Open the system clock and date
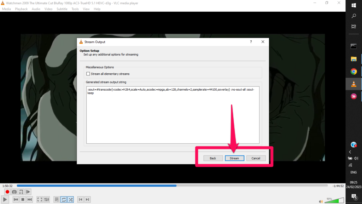The image size is (362, 204). tap(354, 185)
